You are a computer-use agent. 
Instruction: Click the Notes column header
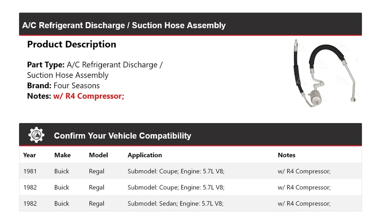pos(287,155)
